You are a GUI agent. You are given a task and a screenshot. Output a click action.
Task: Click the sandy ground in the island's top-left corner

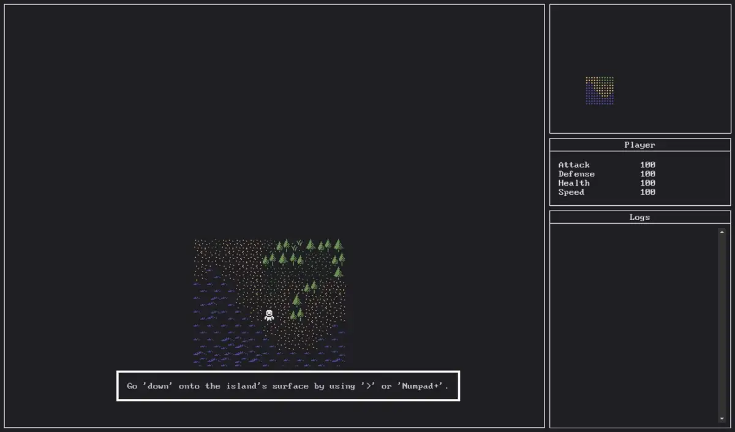[205, 248]
